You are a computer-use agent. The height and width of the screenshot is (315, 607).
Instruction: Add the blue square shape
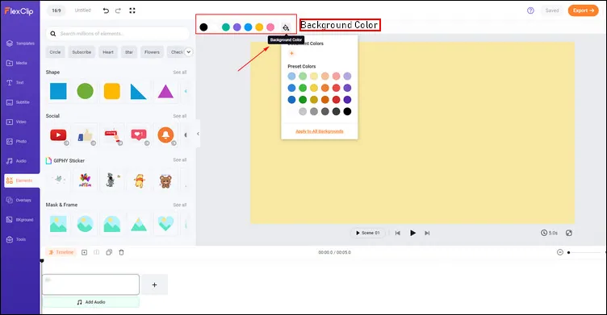[x=58, y=91]
